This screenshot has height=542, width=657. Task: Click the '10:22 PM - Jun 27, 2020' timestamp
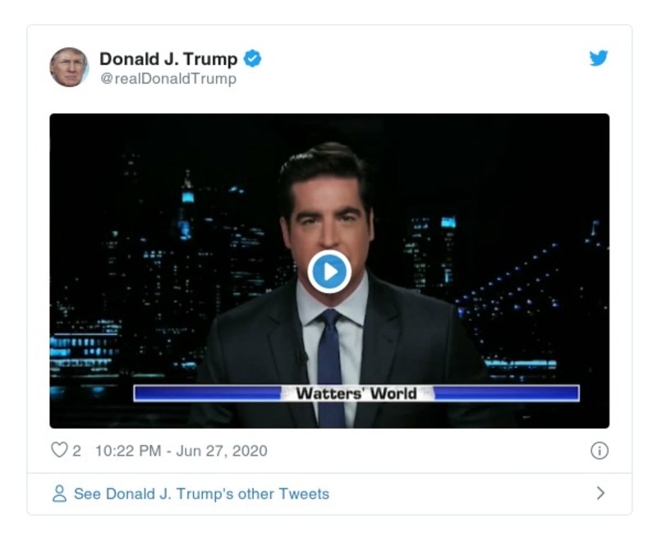(x=180, y=449)
